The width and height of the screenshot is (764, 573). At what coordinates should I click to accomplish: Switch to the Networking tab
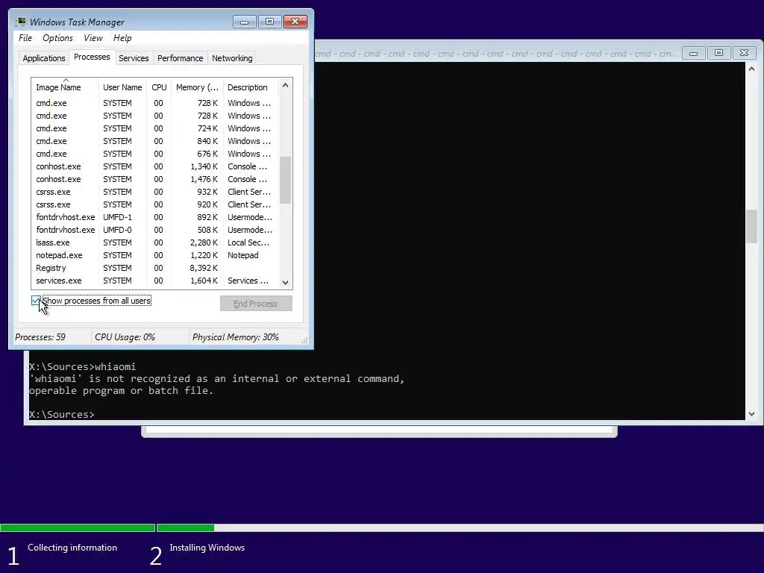coord(232,58)
